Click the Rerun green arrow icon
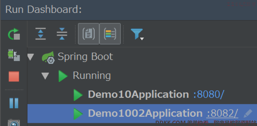 pyautogui.click(x=14, y=34)
